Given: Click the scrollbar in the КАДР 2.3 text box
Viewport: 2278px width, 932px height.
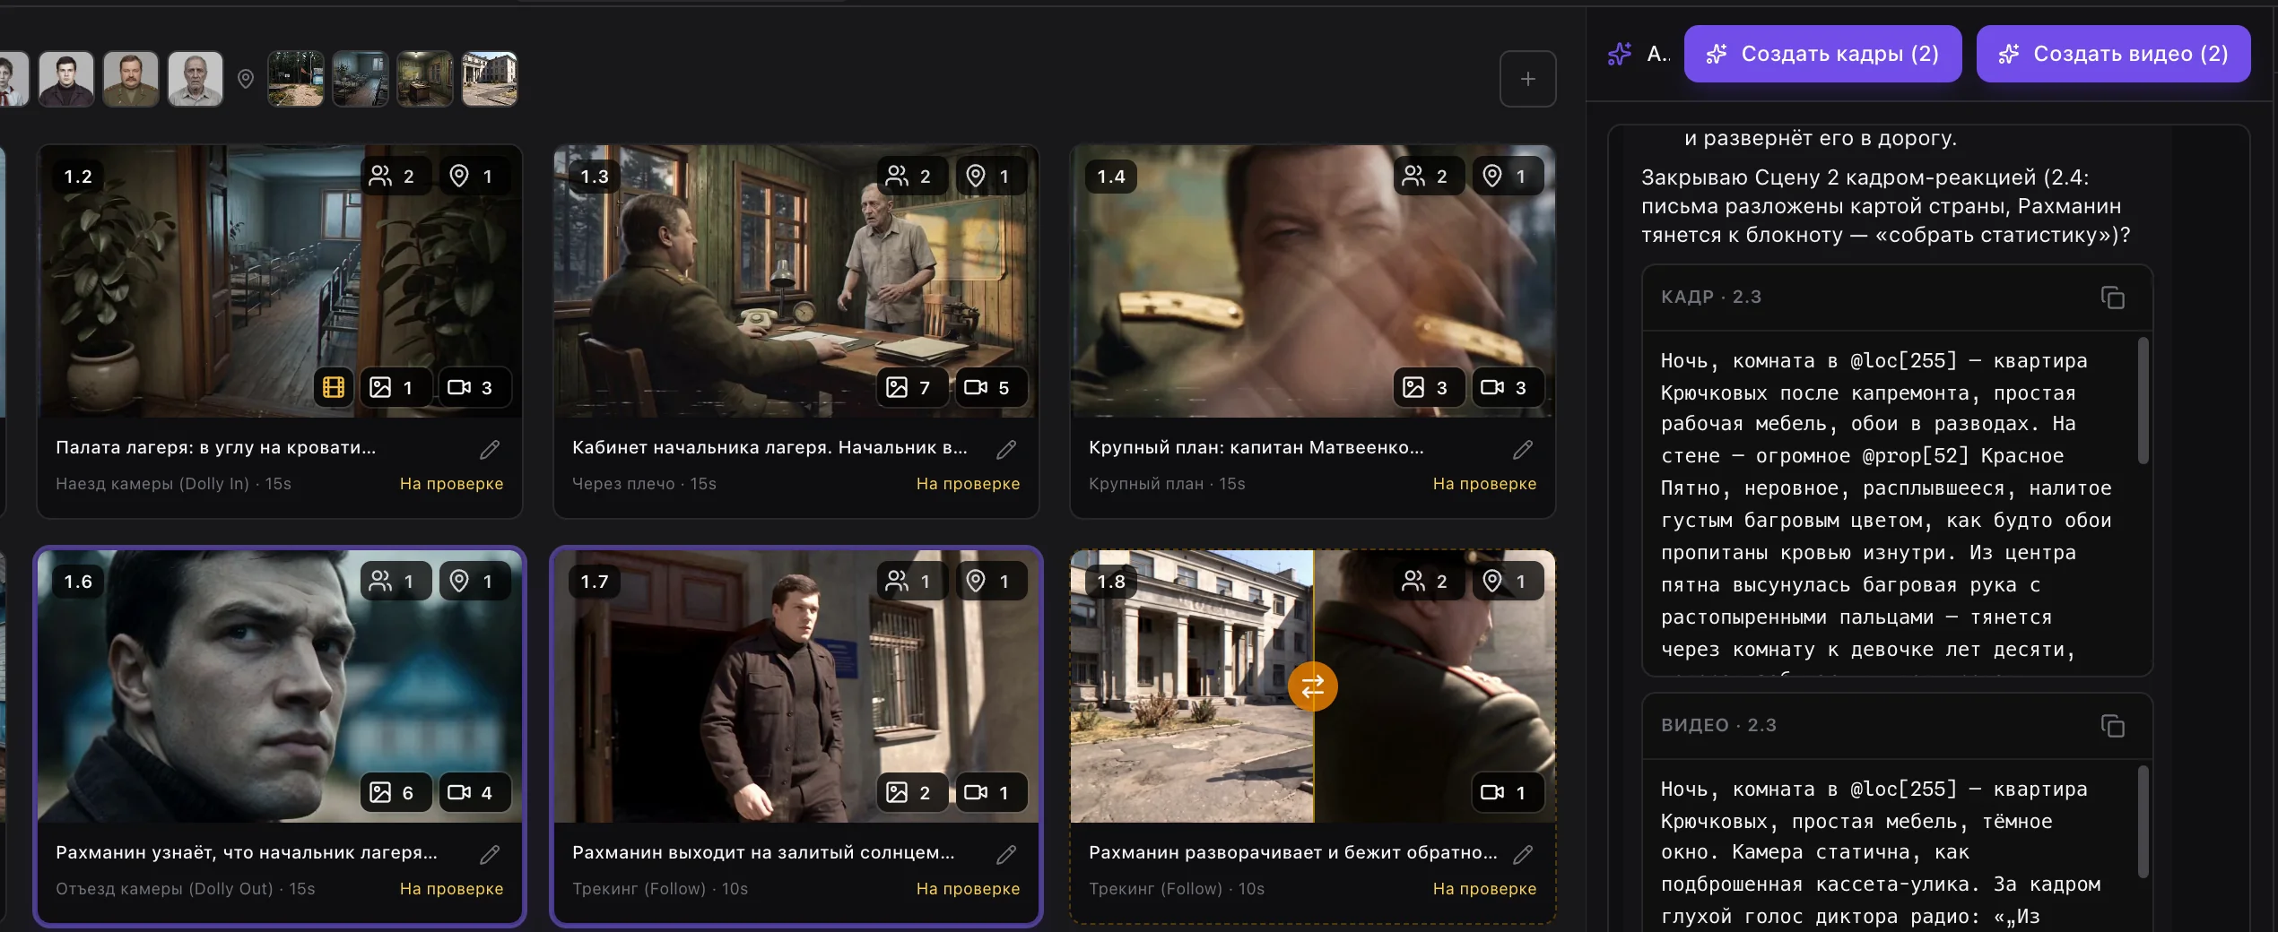Looking at the screenshot, I should [2143, 401].
